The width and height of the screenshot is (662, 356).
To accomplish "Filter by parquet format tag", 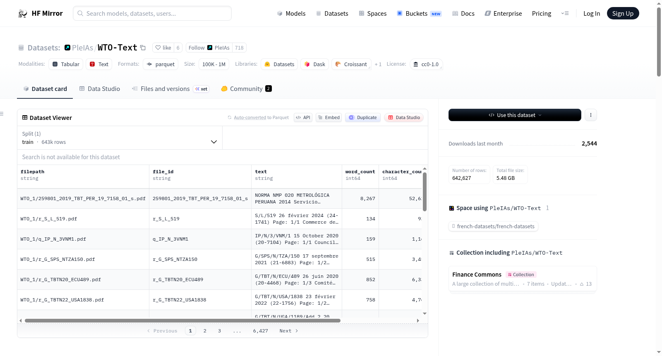I will click(x=161, y=64).
